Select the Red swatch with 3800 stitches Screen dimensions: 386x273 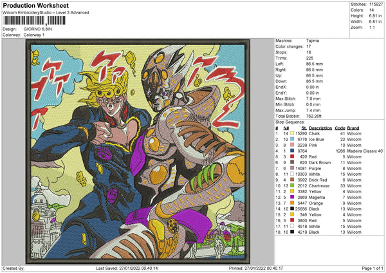[x=292, y=220]
